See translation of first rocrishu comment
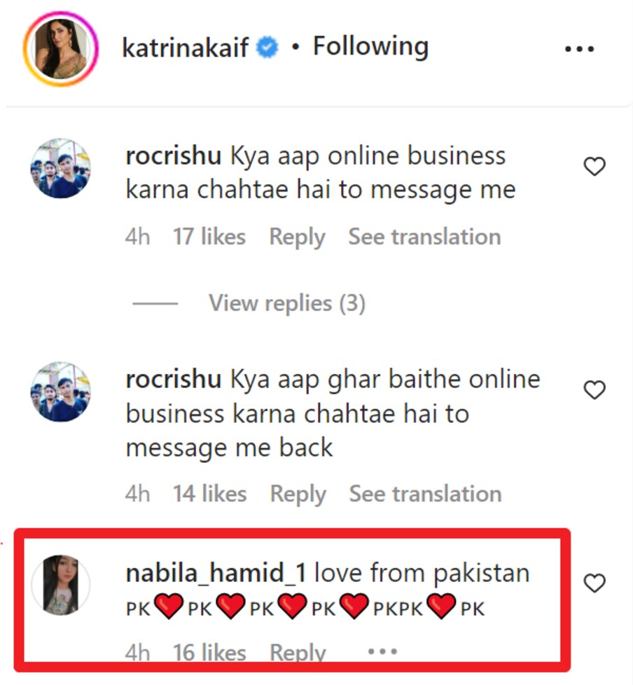The height and width of the screenshot is (685, 633). click(x=424, y=237)
